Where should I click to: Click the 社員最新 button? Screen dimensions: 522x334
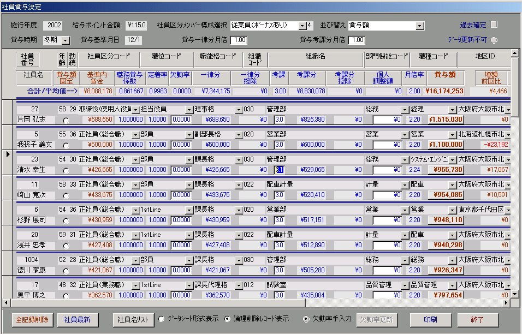click(77, 320)
